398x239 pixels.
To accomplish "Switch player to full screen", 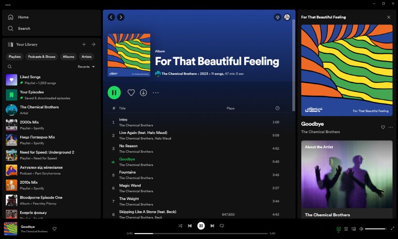I will (392, 229).
